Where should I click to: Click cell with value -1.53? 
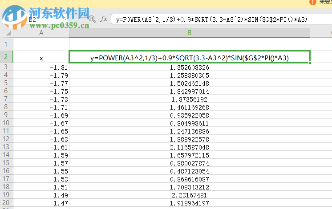coord(41,179)
